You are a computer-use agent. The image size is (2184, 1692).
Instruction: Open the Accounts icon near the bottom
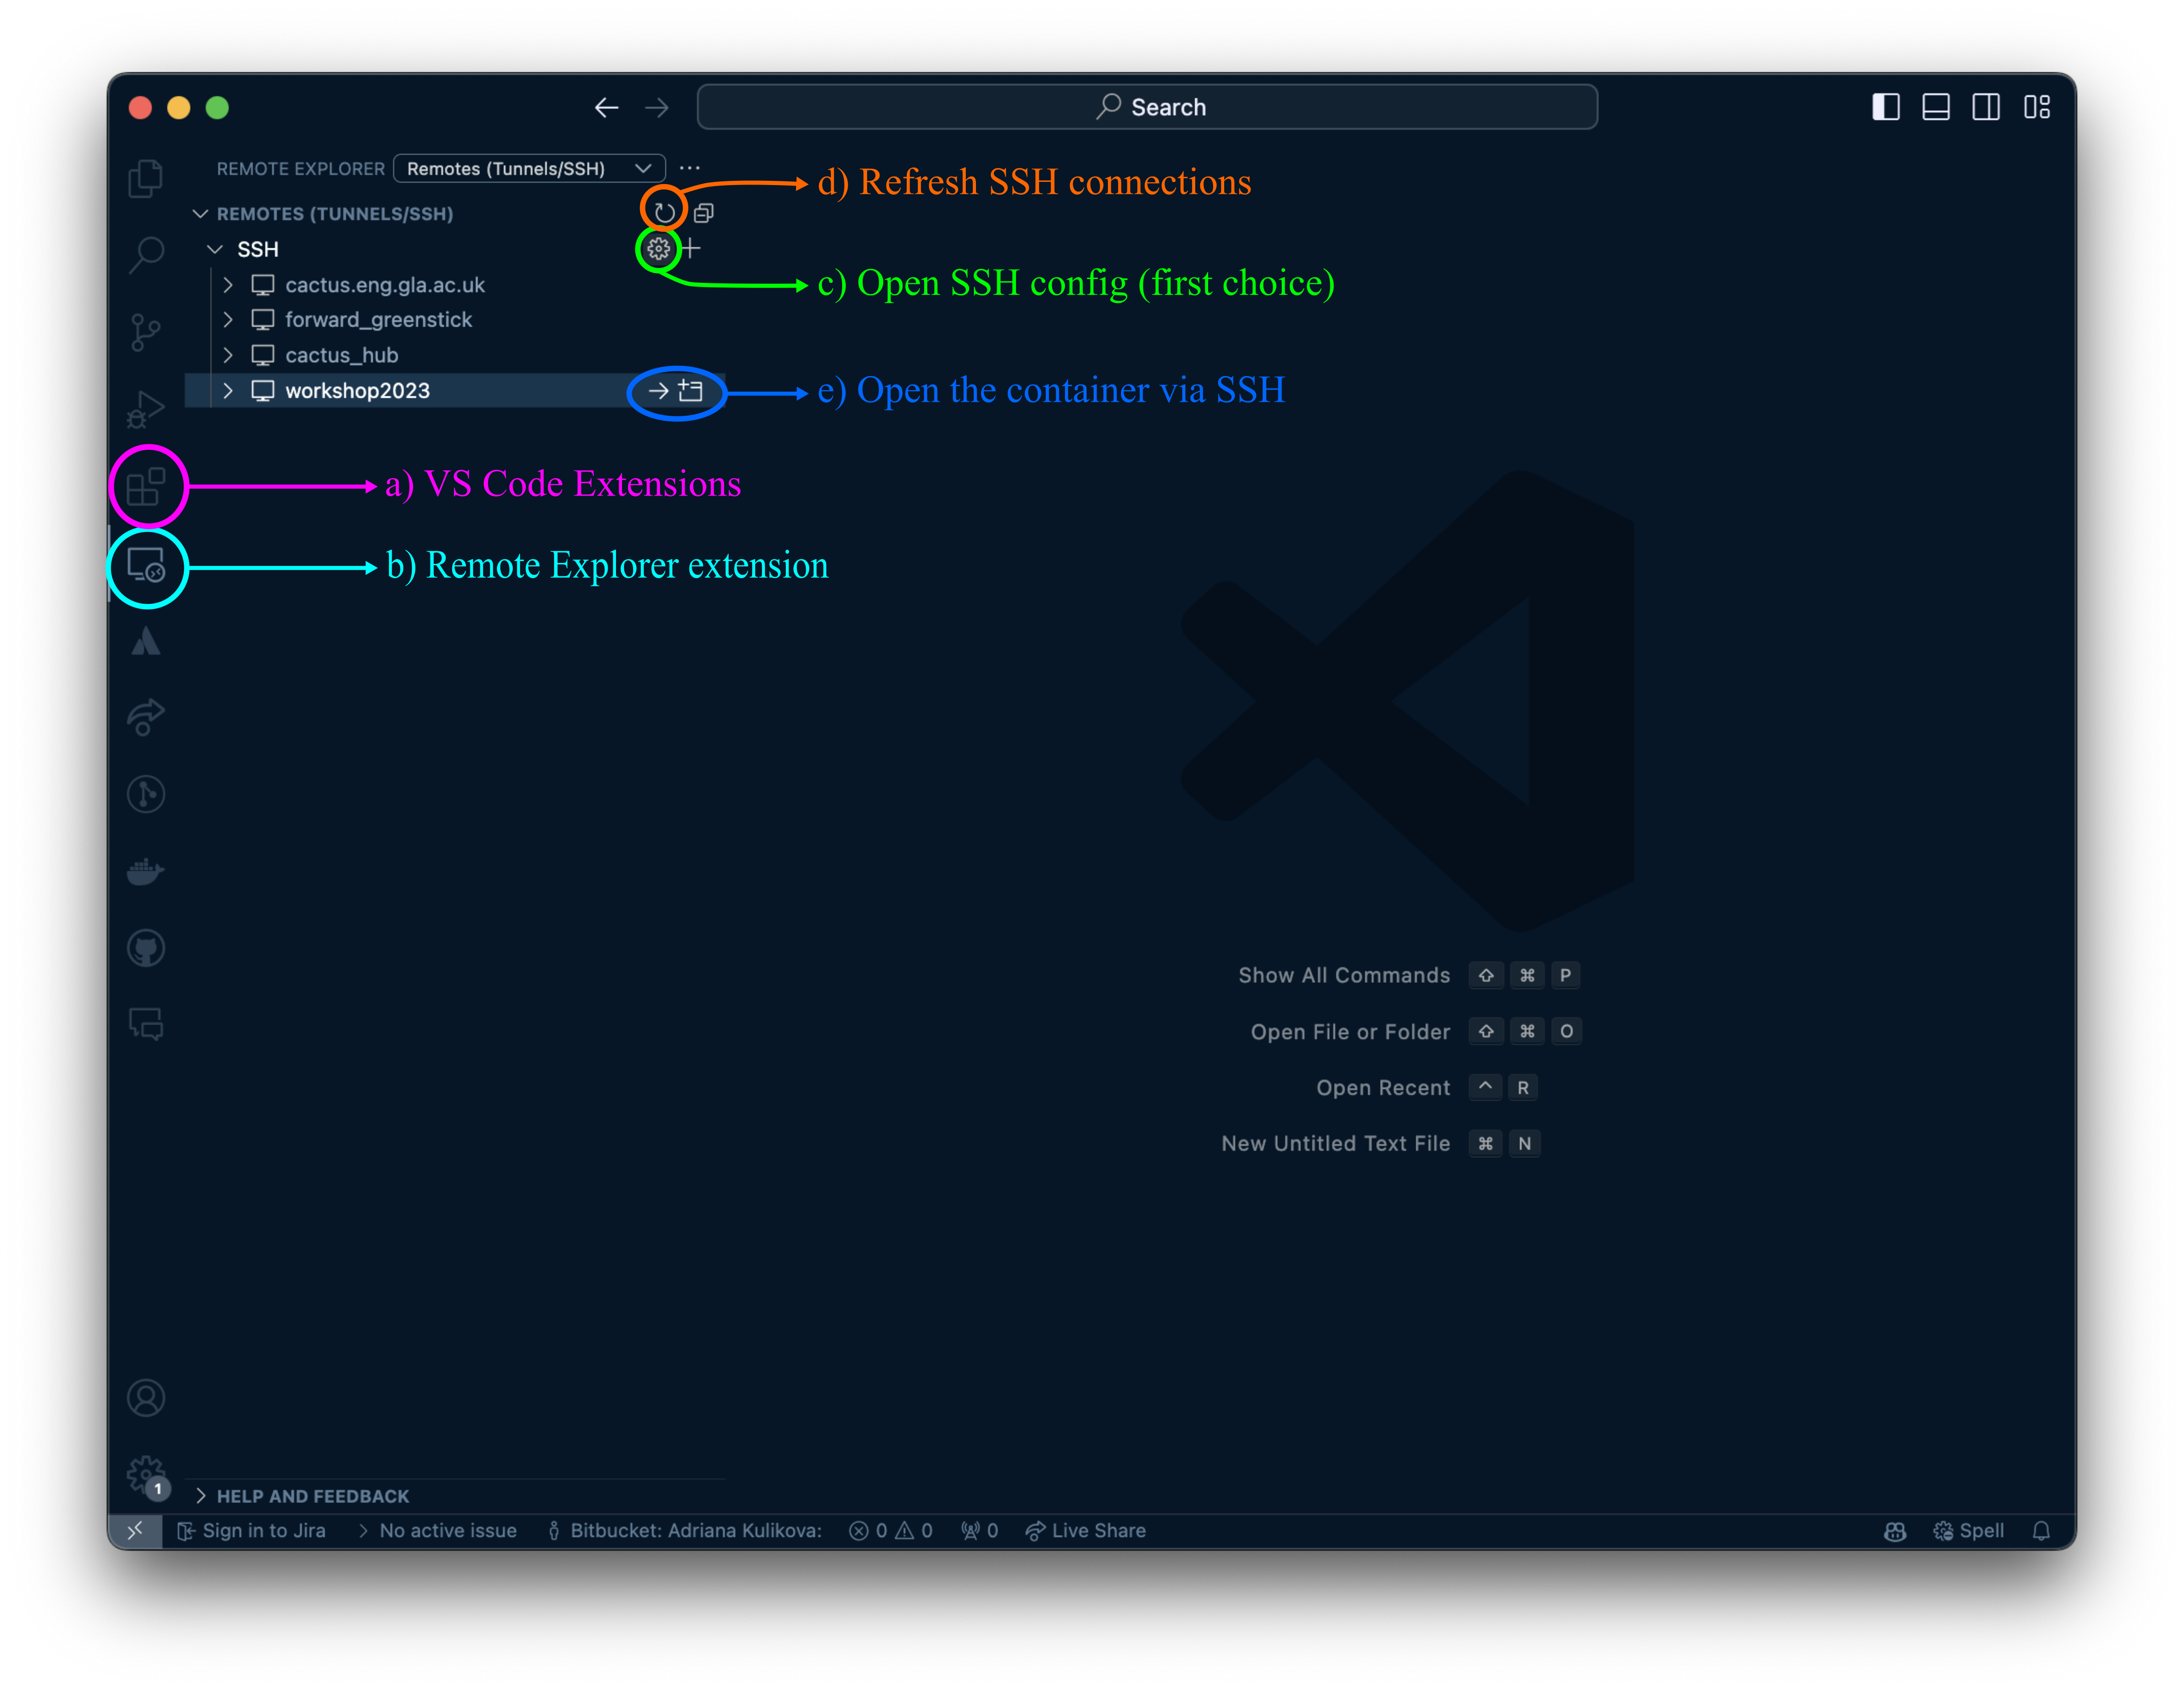[146, 1397]
